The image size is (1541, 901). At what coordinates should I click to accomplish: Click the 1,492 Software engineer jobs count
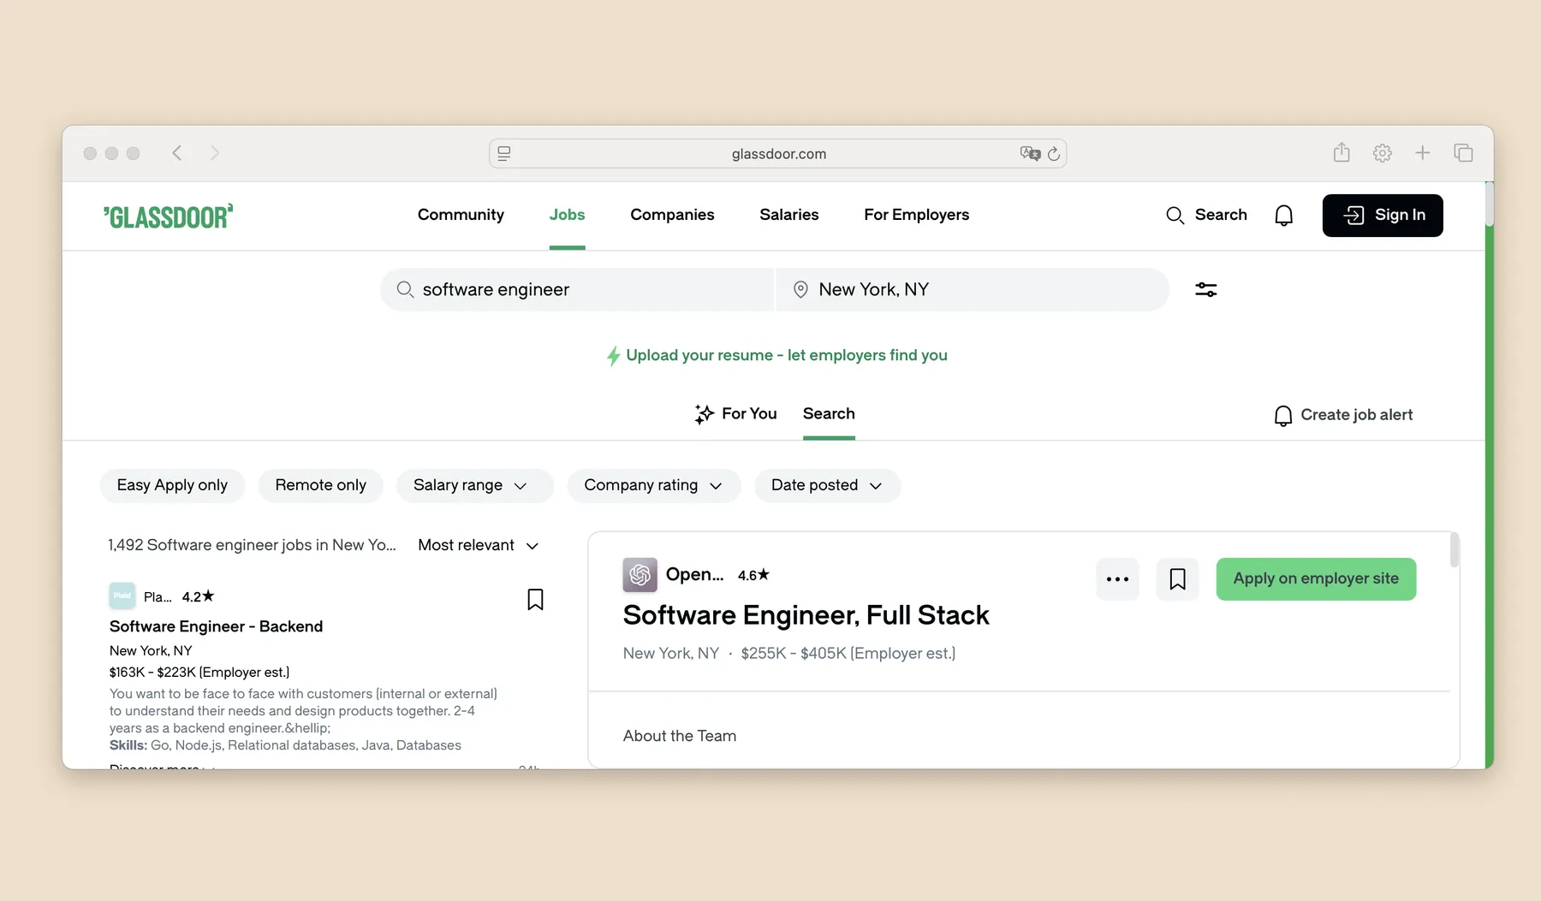(252, 545)
